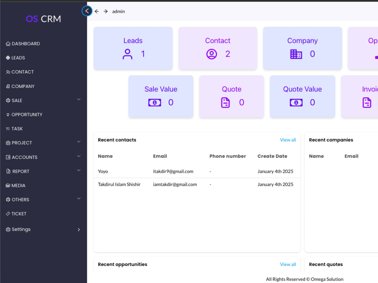Click the Project gear icon in sidebar
Screen dimensions: 378x283
[8, 143]
